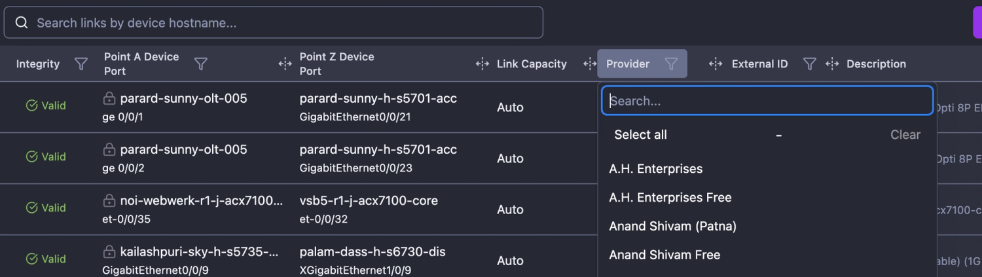This screenshot has height=277, width=982.
Task: Click the move handle between Link Capacity and Provider
Action: (x=590, y=64)
